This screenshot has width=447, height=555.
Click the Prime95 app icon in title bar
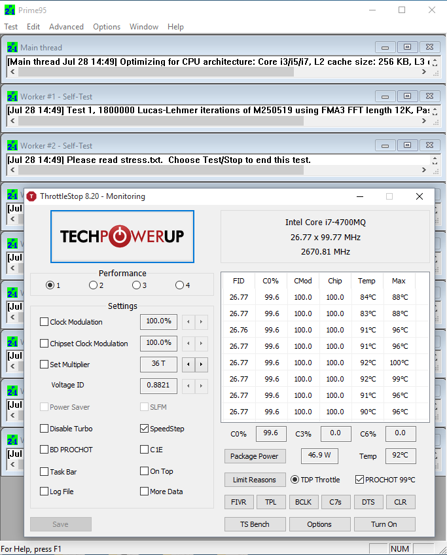[10, 10]
